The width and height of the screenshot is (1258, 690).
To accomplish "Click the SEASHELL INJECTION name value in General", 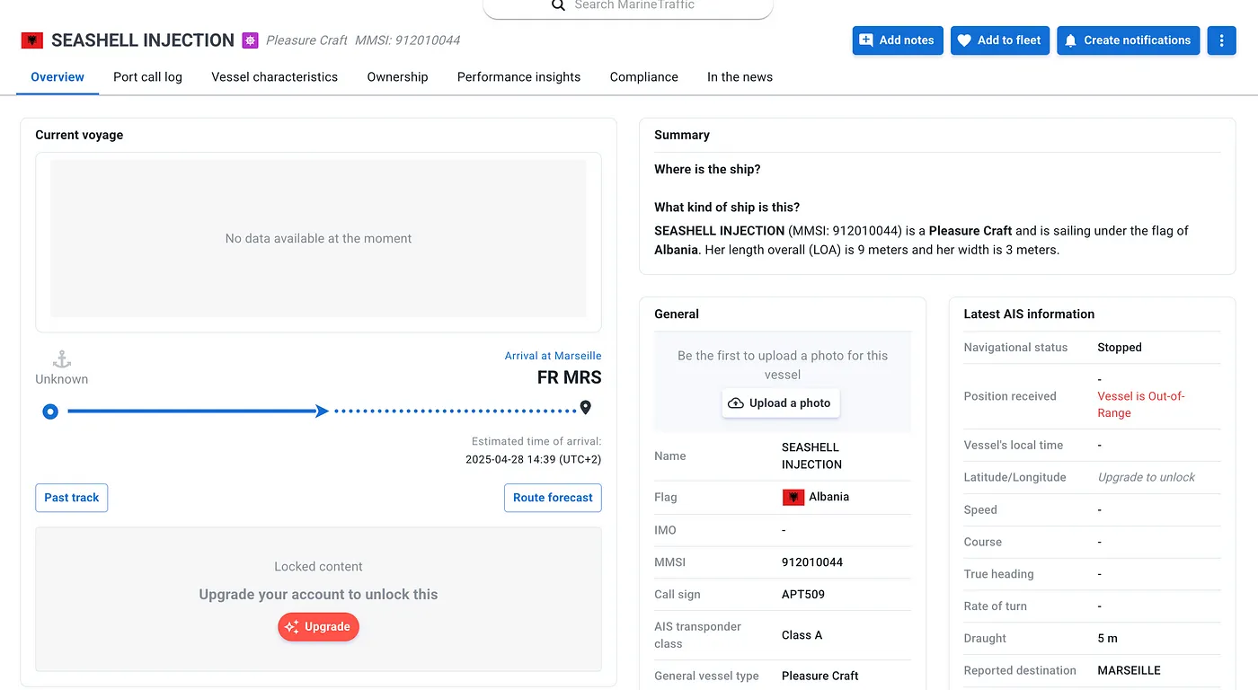I will (x=811, y=456).
